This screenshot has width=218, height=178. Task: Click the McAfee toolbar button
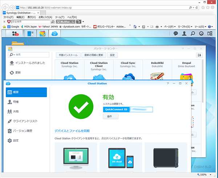[66, 22]
